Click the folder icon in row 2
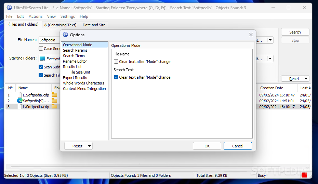Image resolution: width=318 pixels, height=184 pixels. coord(54,101)
